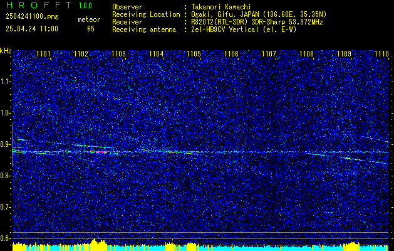Click the receiver text R820T2(RTL-SDR) SDR-Sharp 53.372MHz
This screenshot has height=251, width=394.
pyautogui.click(x=257, y=22)
